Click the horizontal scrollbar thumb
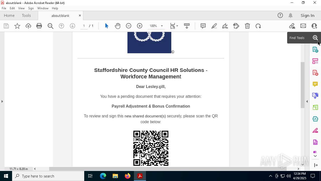The height and width of the screenshot is (181, 321). (168, 169)
